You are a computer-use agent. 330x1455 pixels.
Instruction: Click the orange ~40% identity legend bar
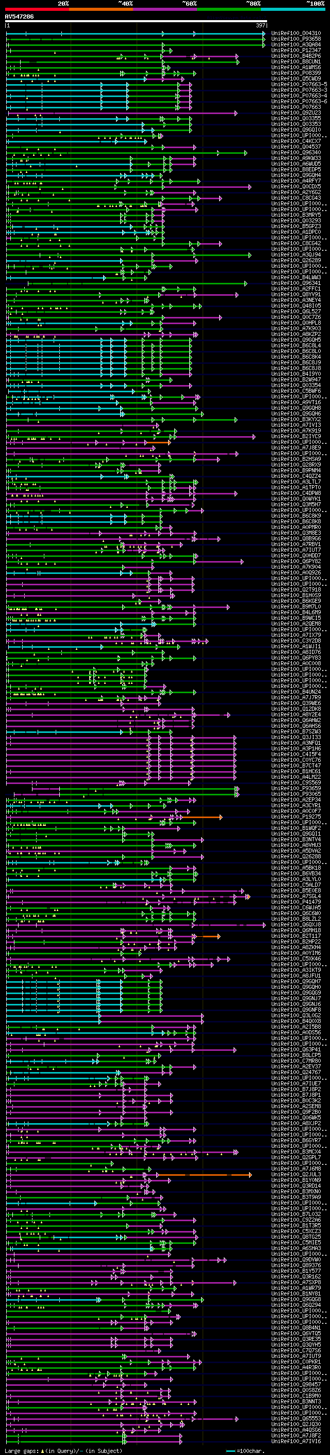click(101, 9)
